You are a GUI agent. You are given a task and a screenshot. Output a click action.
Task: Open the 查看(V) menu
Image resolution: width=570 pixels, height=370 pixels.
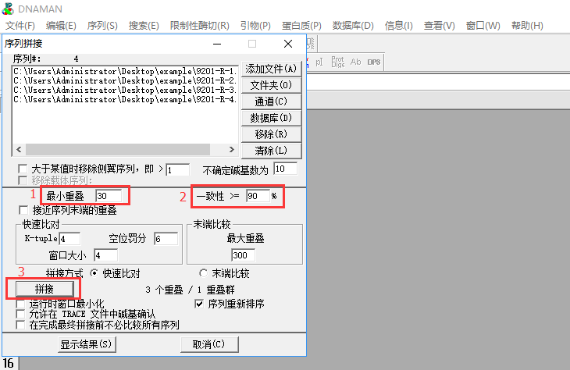(x=439, y=26)
